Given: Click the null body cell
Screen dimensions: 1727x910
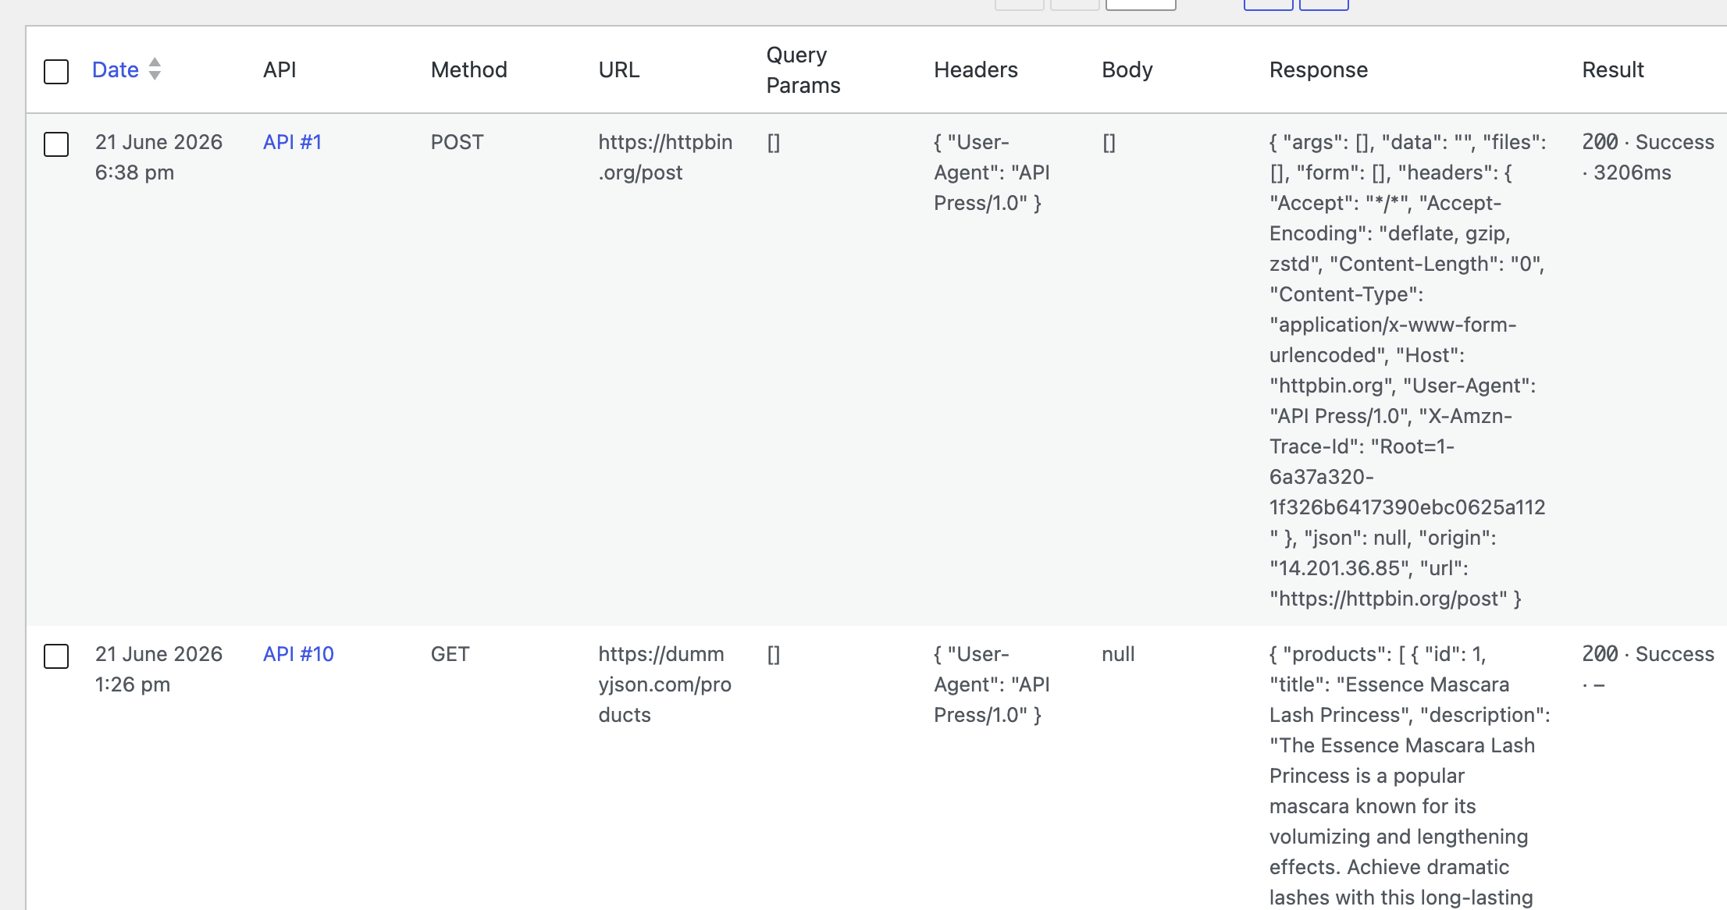Looking at the screenshot, I should pyautogui.click(x=1118, y=654).
